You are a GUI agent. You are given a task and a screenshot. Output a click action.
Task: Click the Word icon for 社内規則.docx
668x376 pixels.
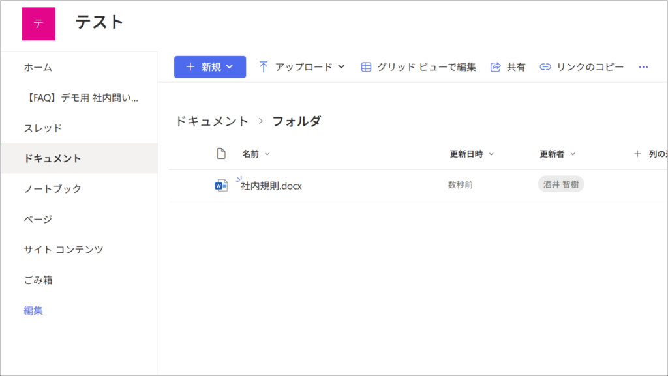(x=221, y=185)
